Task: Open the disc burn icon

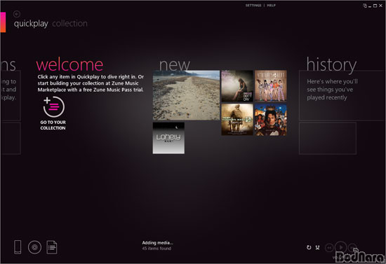Action: tap(34, 247)
